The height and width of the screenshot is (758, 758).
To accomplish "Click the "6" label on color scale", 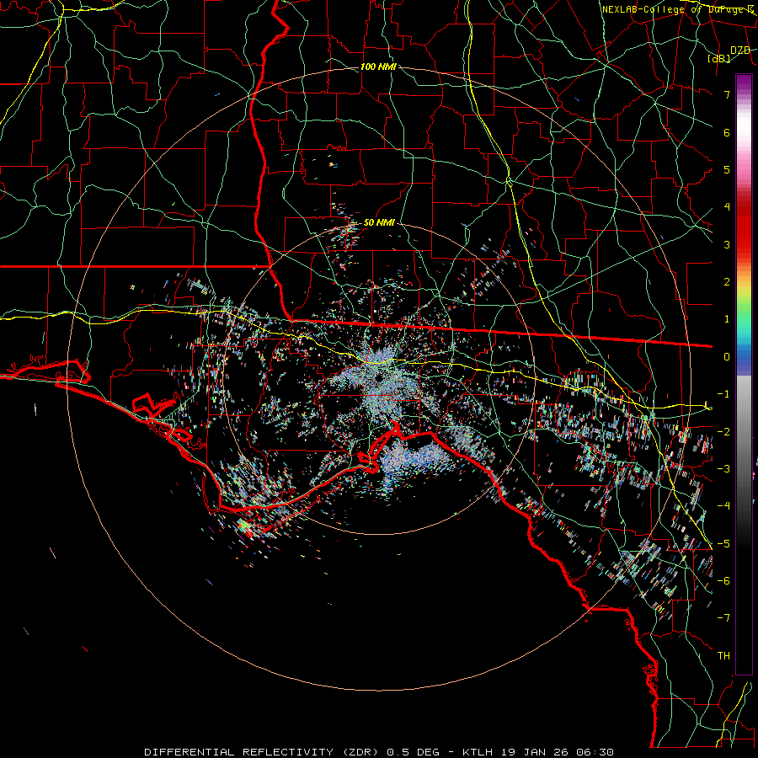I will tap(727, 132).
